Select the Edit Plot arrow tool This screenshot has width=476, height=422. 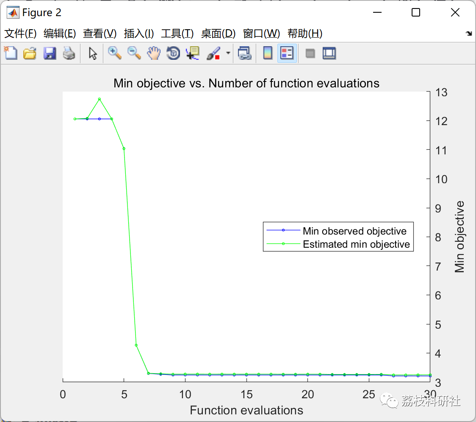(x=93, y=53)
